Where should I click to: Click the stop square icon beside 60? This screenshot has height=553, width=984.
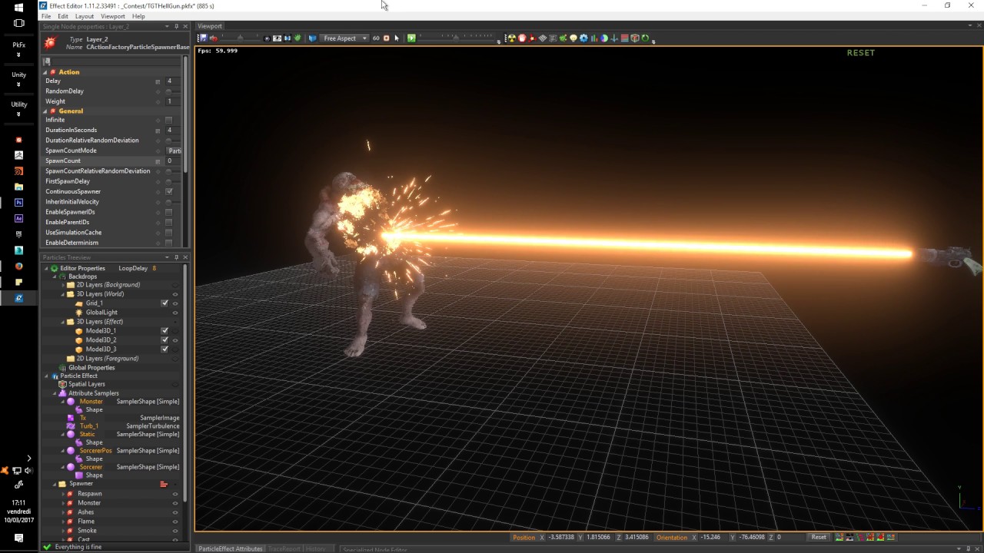coord(387,38)
